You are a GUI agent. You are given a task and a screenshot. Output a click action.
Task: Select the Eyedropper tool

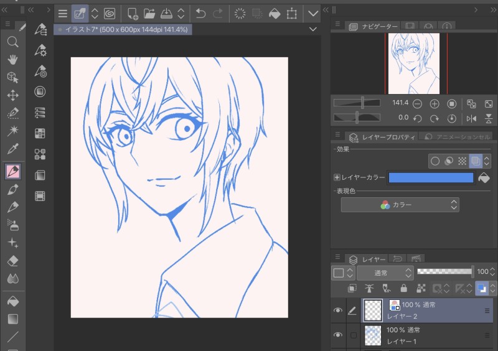(x=12, y=148)
